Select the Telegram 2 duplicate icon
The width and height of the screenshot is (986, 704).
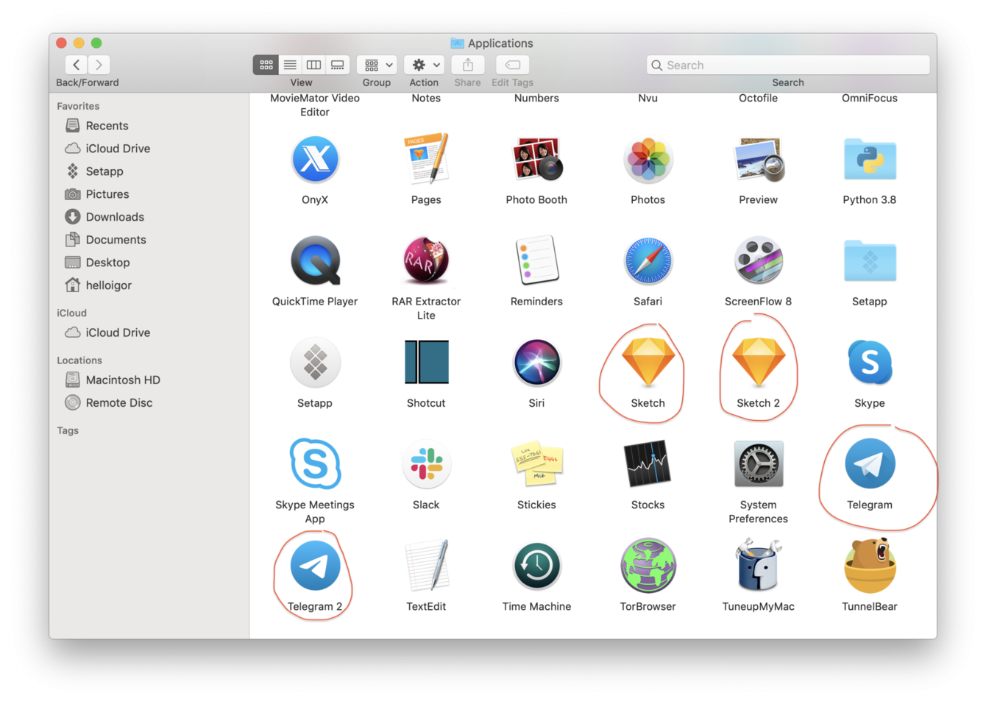tap(315, 566)
